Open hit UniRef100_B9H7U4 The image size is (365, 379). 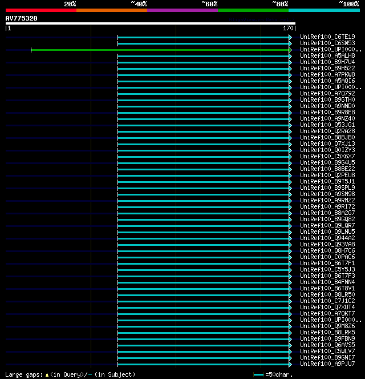click(327, 62)
